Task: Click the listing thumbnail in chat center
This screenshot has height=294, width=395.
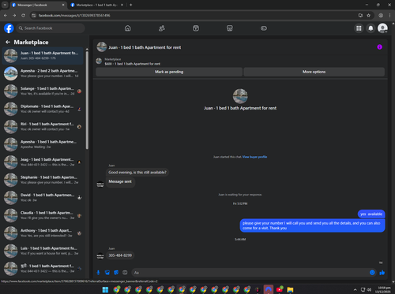Action: point(240,96)
